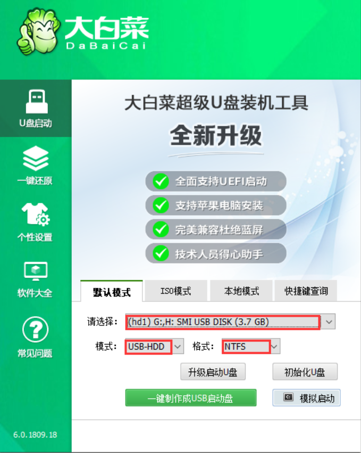Screen dimensions: 361x453
Task: Click the checkmark next to 支持苹果电脑安装
Action: (161, 205)
